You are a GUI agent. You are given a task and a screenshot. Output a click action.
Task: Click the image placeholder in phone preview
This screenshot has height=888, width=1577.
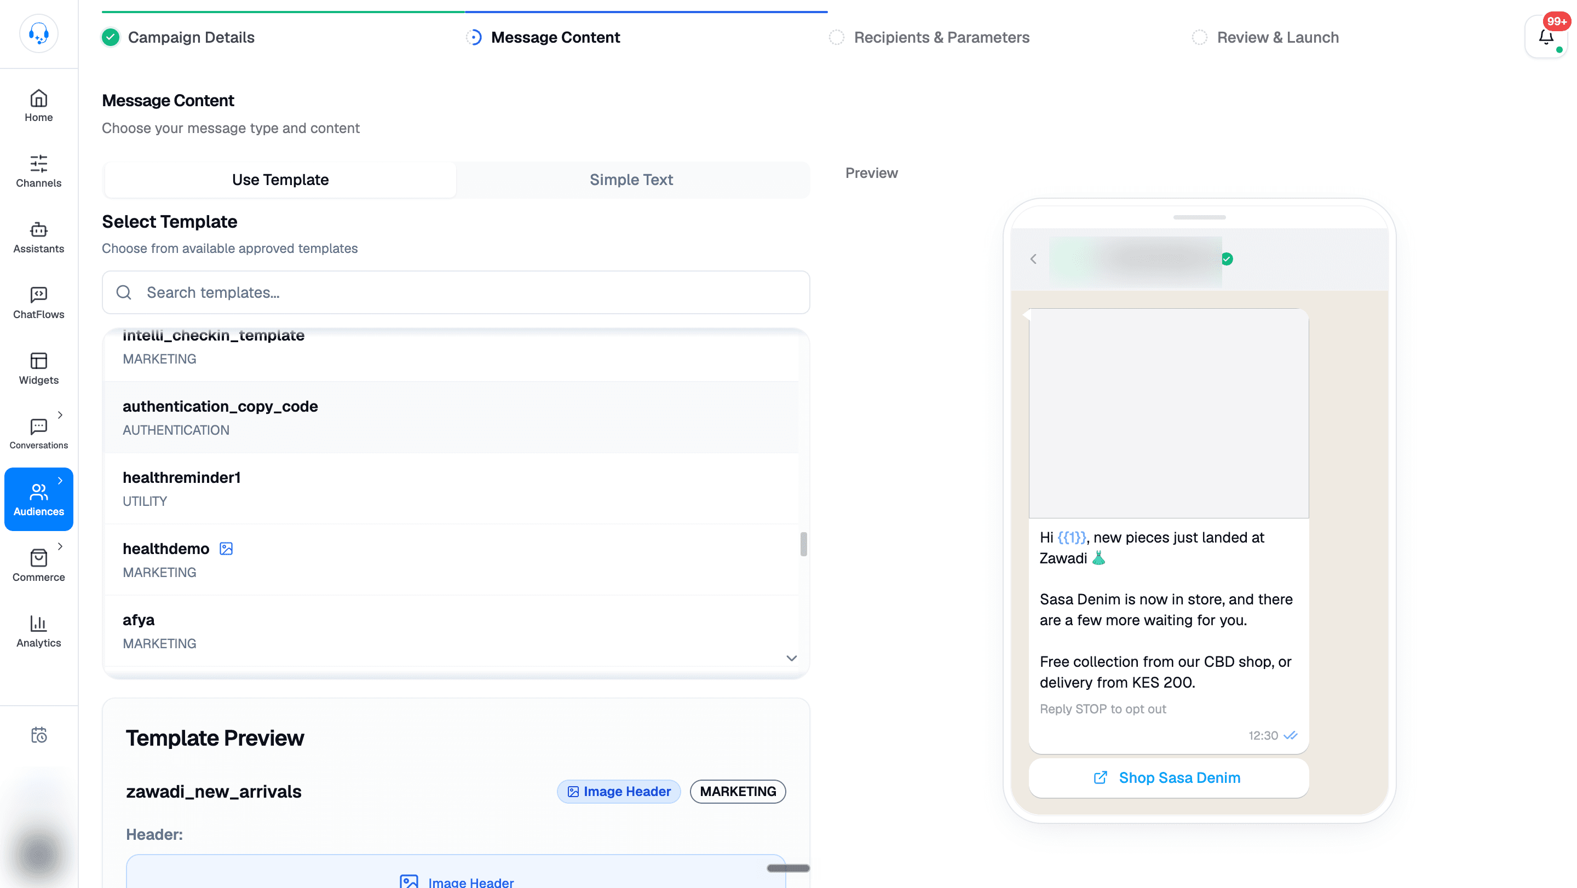1169,413
